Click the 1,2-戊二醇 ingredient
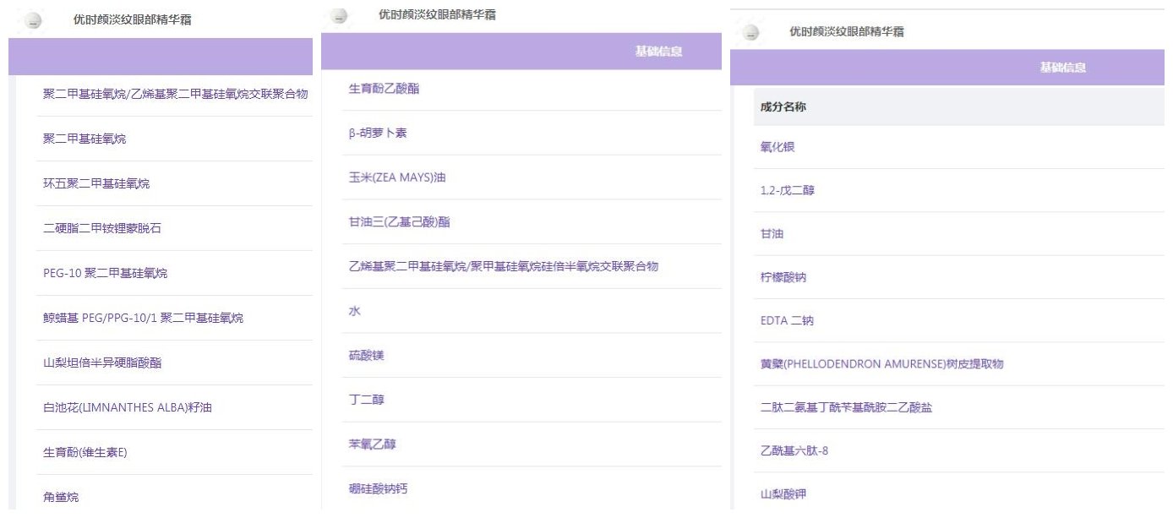1173x518 pixels. 788,191
